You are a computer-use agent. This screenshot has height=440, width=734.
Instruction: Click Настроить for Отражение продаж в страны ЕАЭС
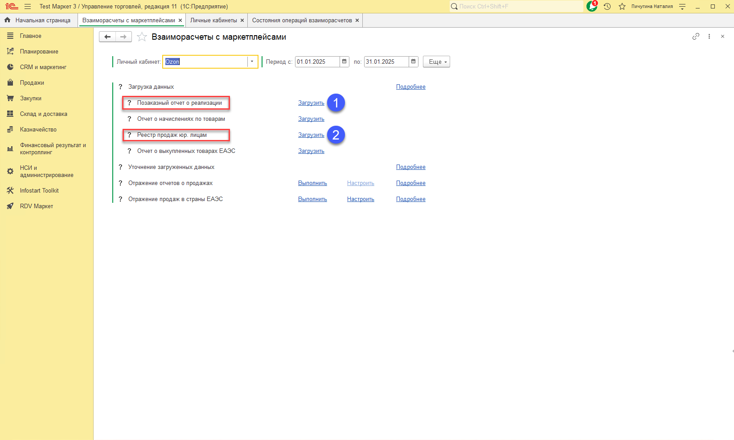point(361,199)
